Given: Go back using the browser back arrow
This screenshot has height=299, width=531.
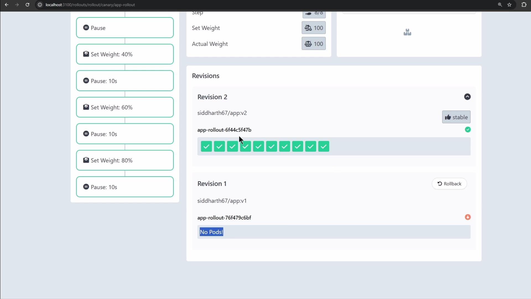Looking at the screenshot, I should pyautogui.click(x=7, y=5).
